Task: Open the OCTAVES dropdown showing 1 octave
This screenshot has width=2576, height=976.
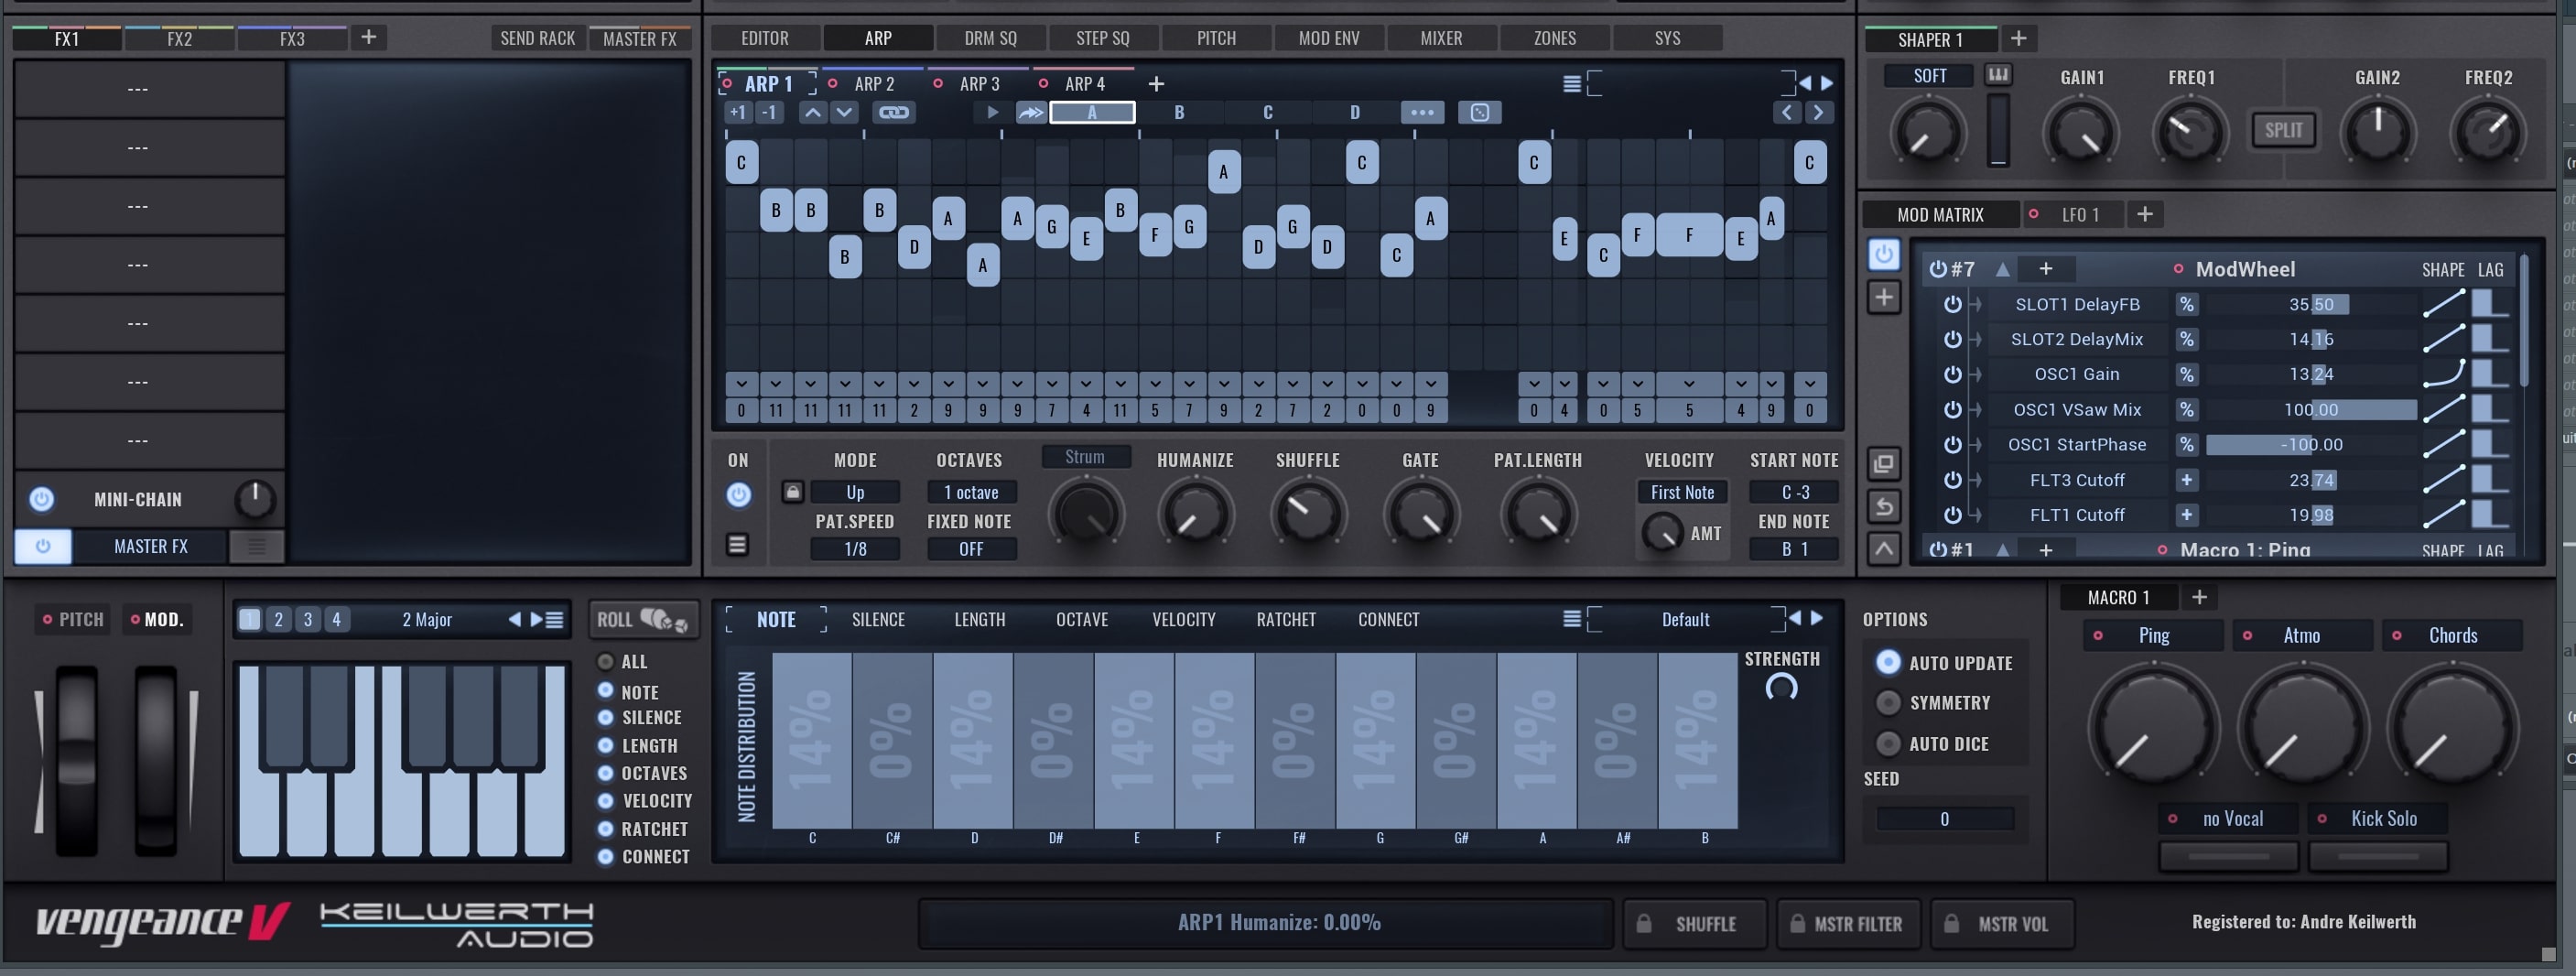Action: click(x=970, y=492)
